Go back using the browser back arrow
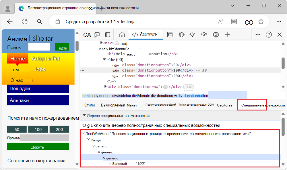 coord(10,21)
